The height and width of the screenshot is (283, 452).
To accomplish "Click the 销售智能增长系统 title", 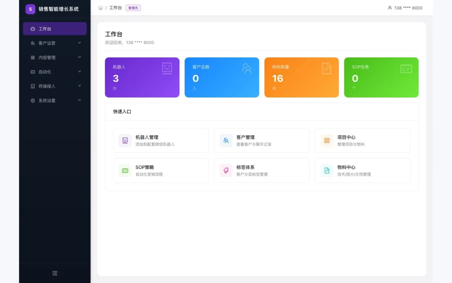I will (59, 9).
